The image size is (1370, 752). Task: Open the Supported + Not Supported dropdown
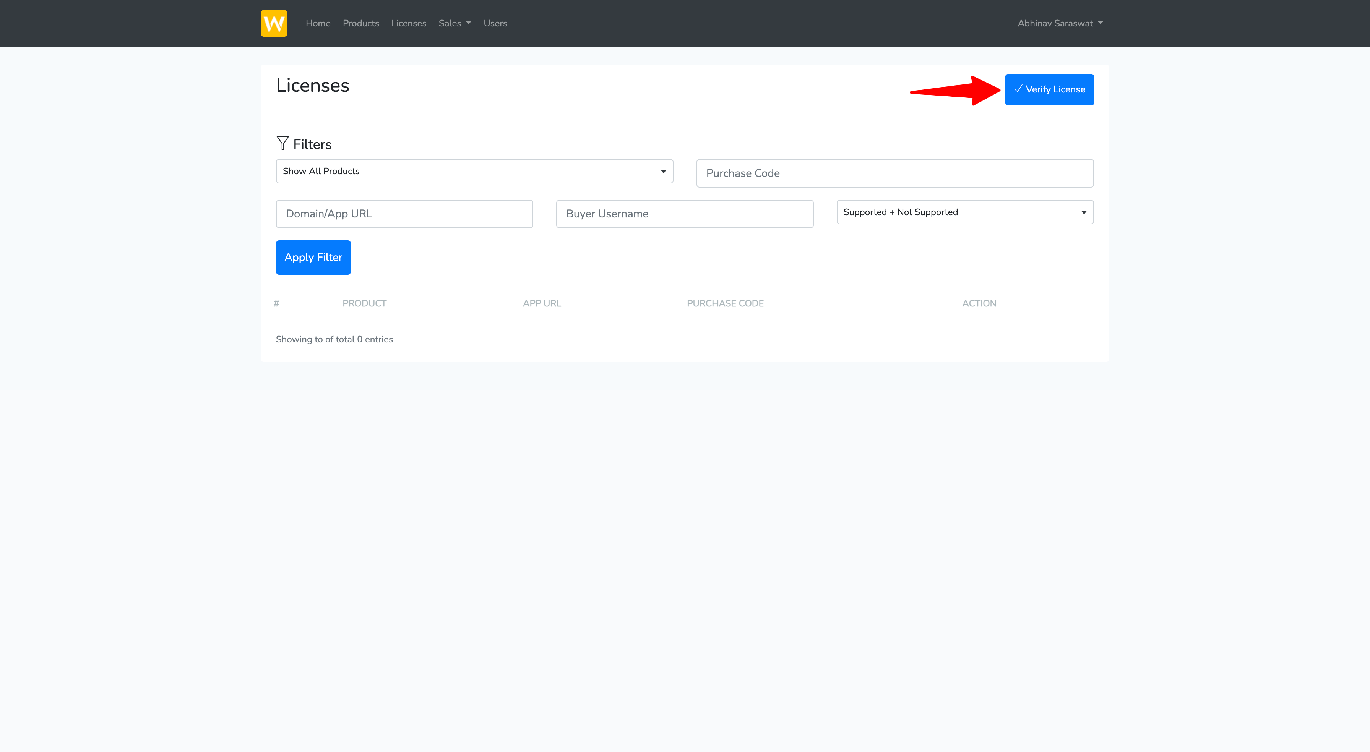point(964,212)
